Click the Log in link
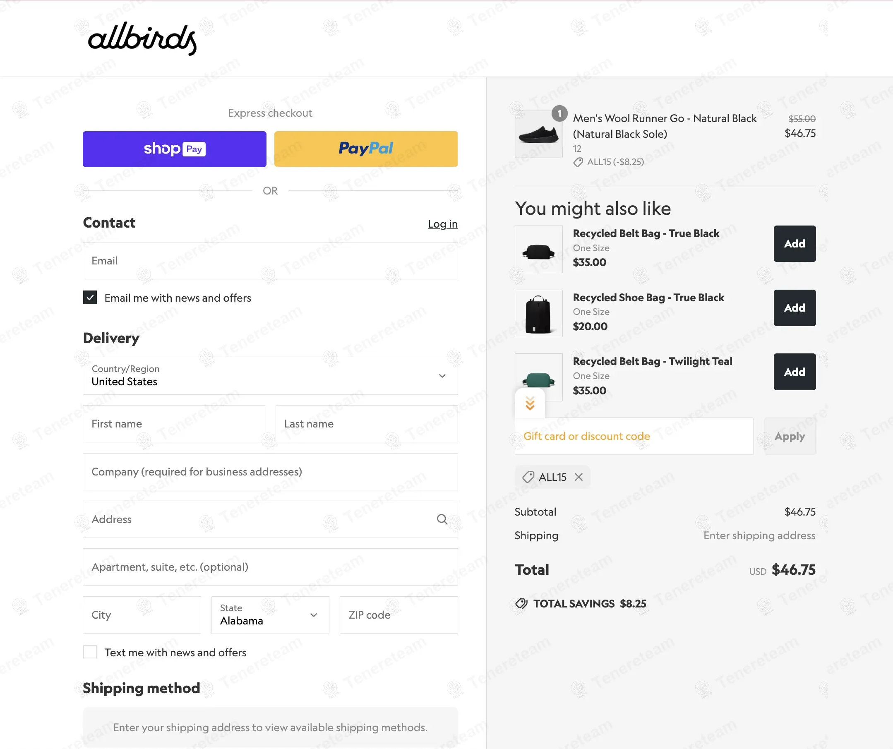 click(x=442, y=224)
